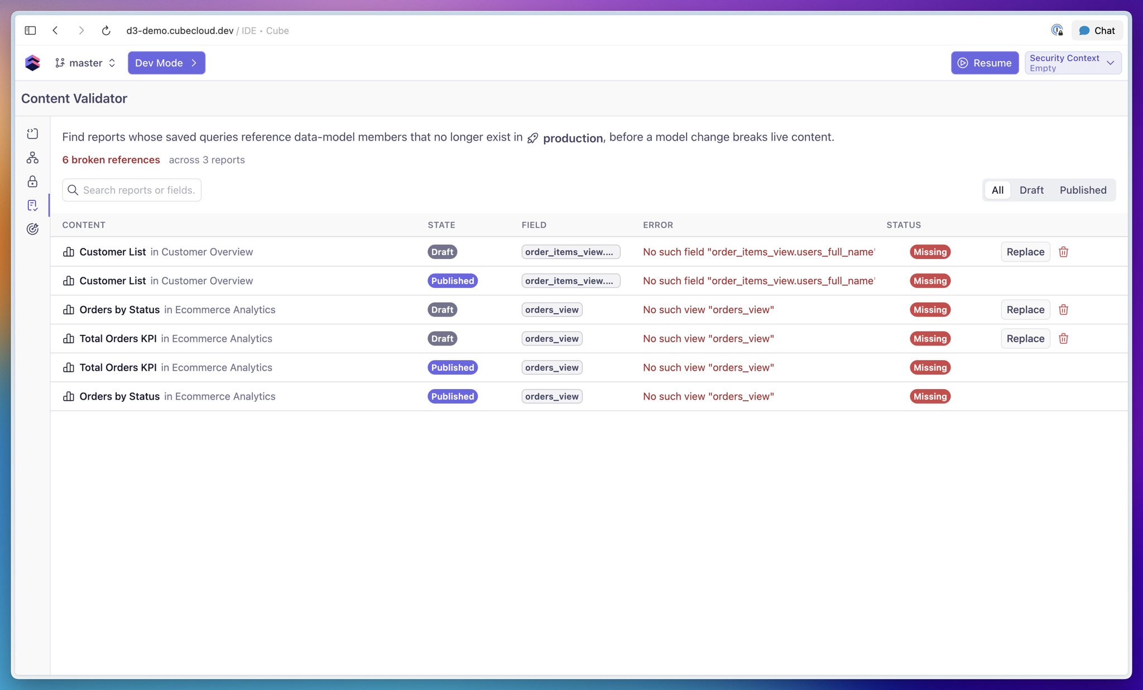Go back with the browser back arrow
Viewport: 1143px width, 690px height.
(x=55, y=31)
